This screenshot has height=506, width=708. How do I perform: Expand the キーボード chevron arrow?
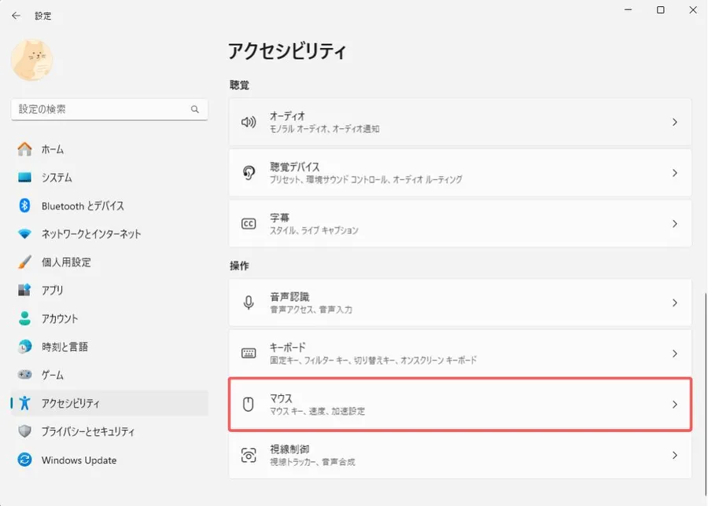click(x=675, y=354)
